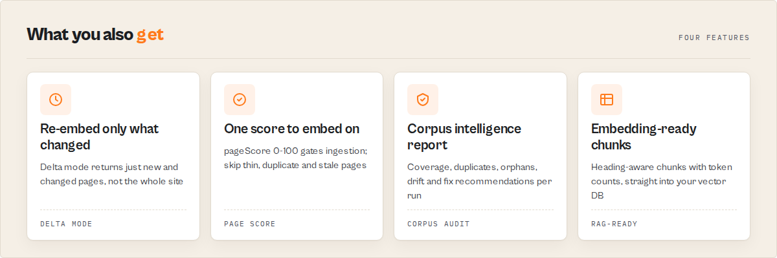This screenshot has width=777, height=258.
Task: Select the 'One score to embed on' heading
Action: coord(291,129)
